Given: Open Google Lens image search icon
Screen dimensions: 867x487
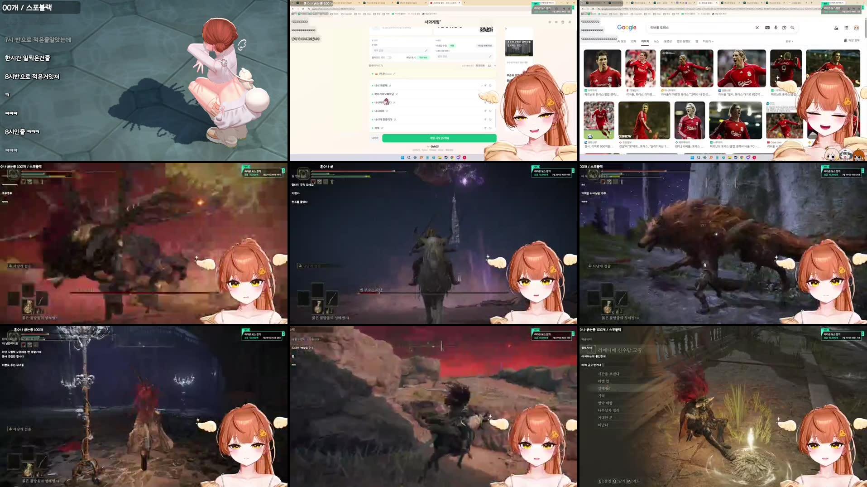Looking at the screenshot, I should coord(784,28).
